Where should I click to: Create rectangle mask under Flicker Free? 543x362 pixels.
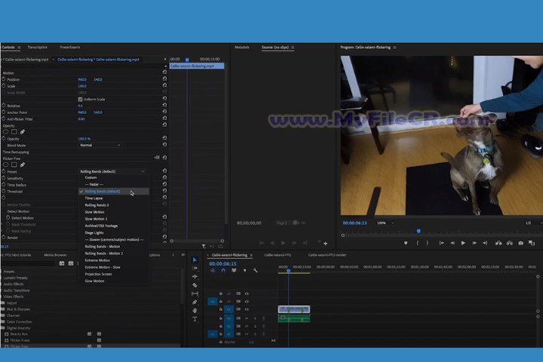14,164
